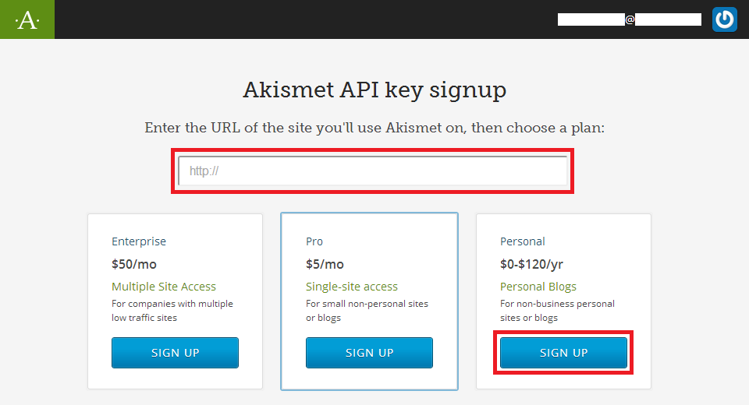The image size is (749, 405).
Task: Click the Akismet 'A' logo
Action: click(x=27, y=19)
